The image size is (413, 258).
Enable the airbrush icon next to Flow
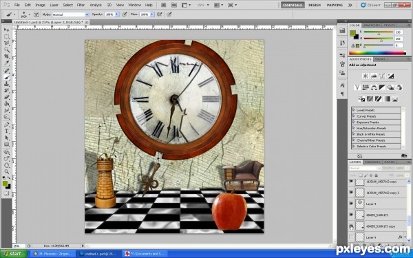[x=160, y=14]
